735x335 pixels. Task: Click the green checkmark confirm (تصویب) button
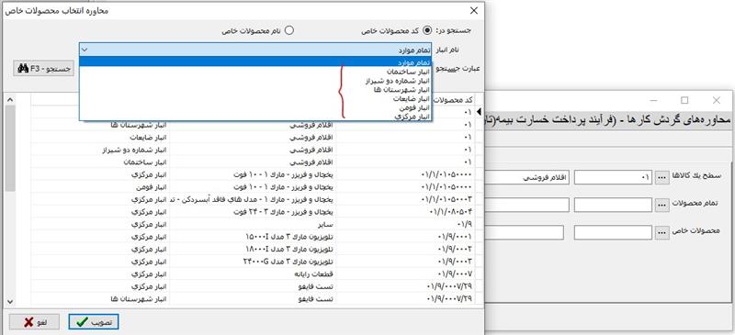[94, 322]
